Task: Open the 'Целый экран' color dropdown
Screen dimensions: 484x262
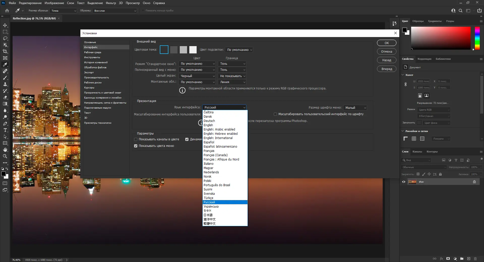Action: click(197, 76)
